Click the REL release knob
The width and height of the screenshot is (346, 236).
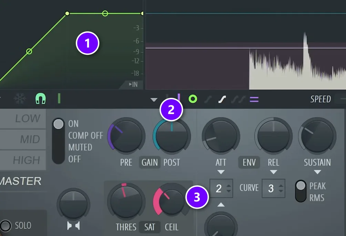[274, 136]
